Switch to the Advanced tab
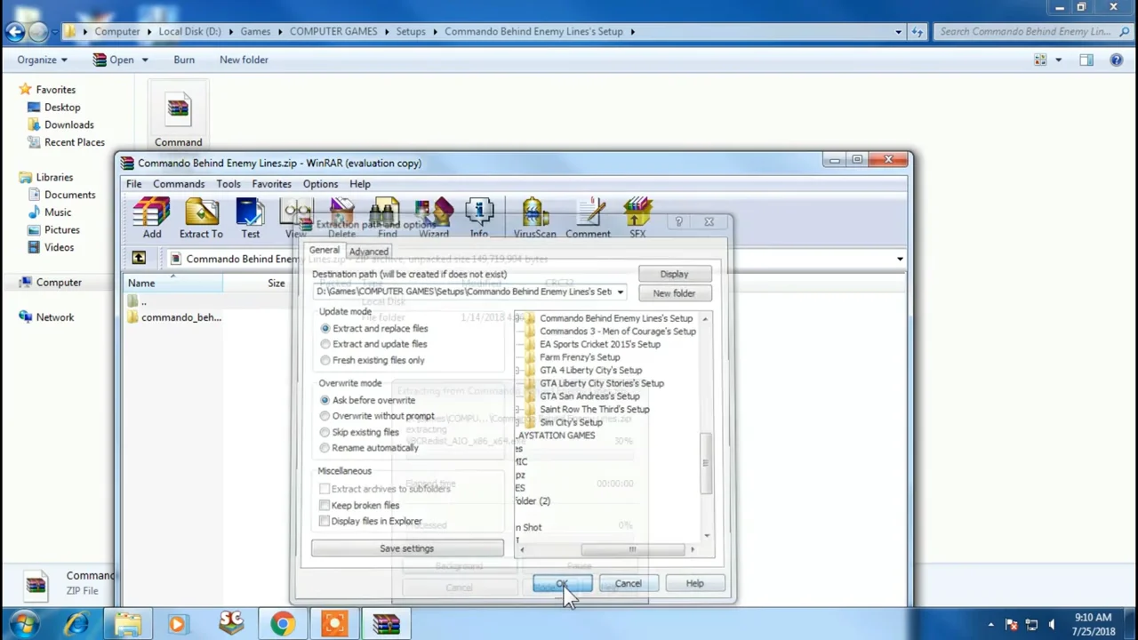The image size is (1138, 640). [x=369, y=252]
